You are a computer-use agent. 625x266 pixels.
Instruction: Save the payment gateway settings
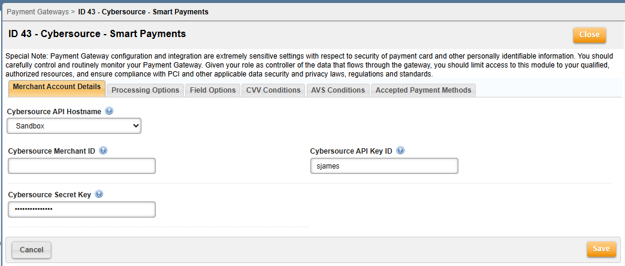[x=601, y=249]
